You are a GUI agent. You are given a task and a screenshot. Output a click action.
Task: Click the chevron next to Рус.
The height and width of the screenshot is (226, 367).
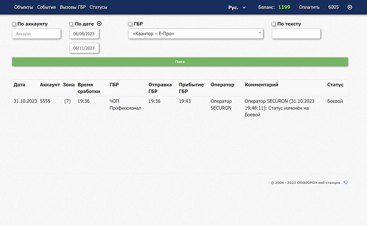click(x=244, y=8)
